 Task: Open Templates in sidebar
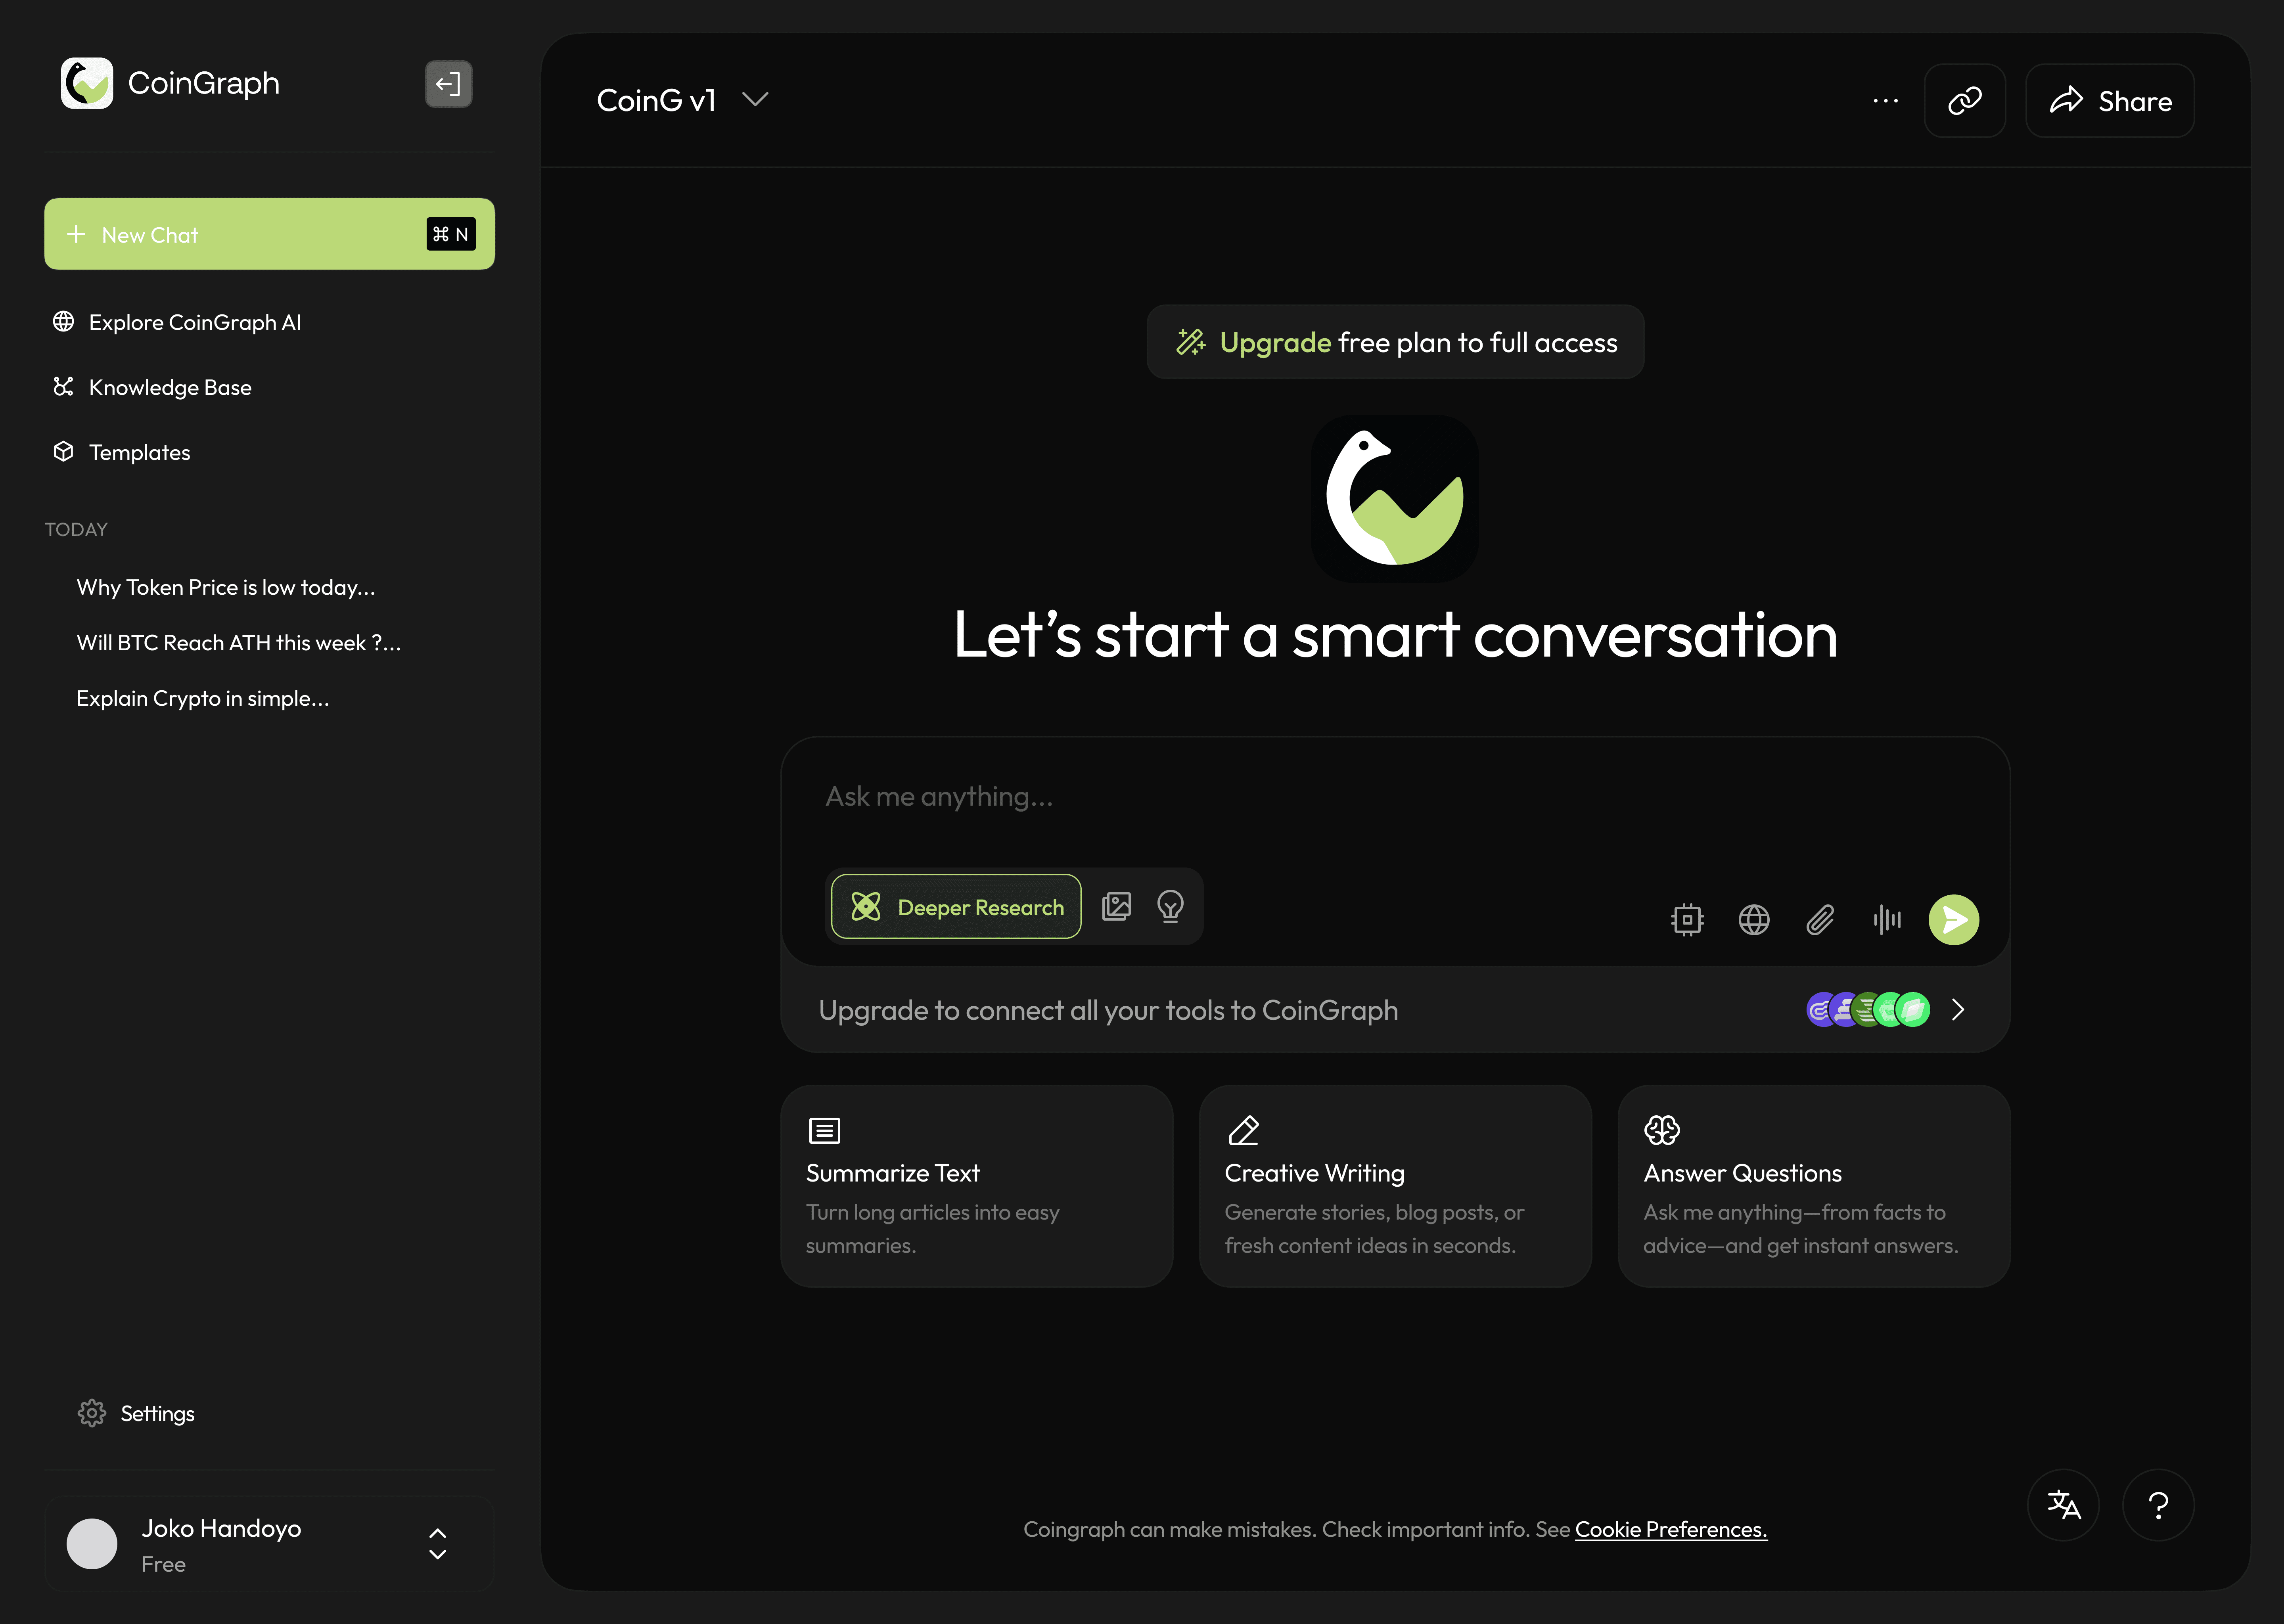coord(139,452)
